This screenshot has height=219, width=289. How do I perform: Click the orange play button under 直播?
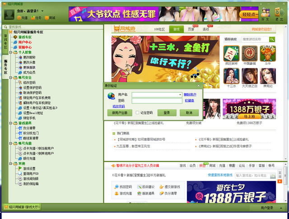[x=280, y=182]
